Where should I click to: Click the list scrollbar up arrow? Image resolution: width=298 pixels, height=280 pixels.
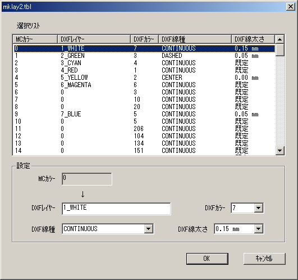279,39
